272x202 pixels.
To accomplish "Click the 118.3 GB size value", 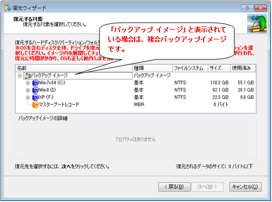I will (219, 83).
